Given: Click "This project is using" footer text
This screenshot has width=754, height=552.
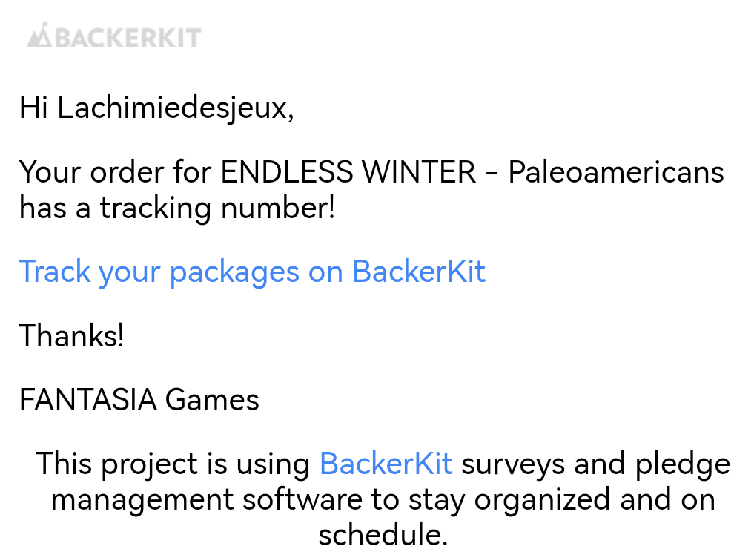Looking at the screenshot, I should tap(173, 464).
